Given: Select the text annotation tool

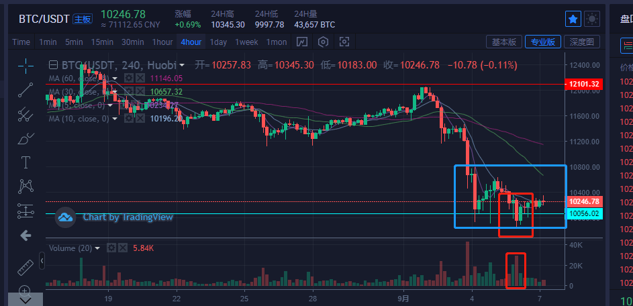Looking at the screenshot, I should [x=26, y=162].
